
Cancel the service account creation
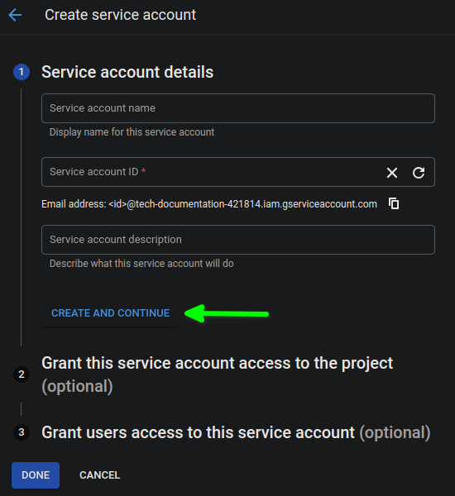pos(100,475)
